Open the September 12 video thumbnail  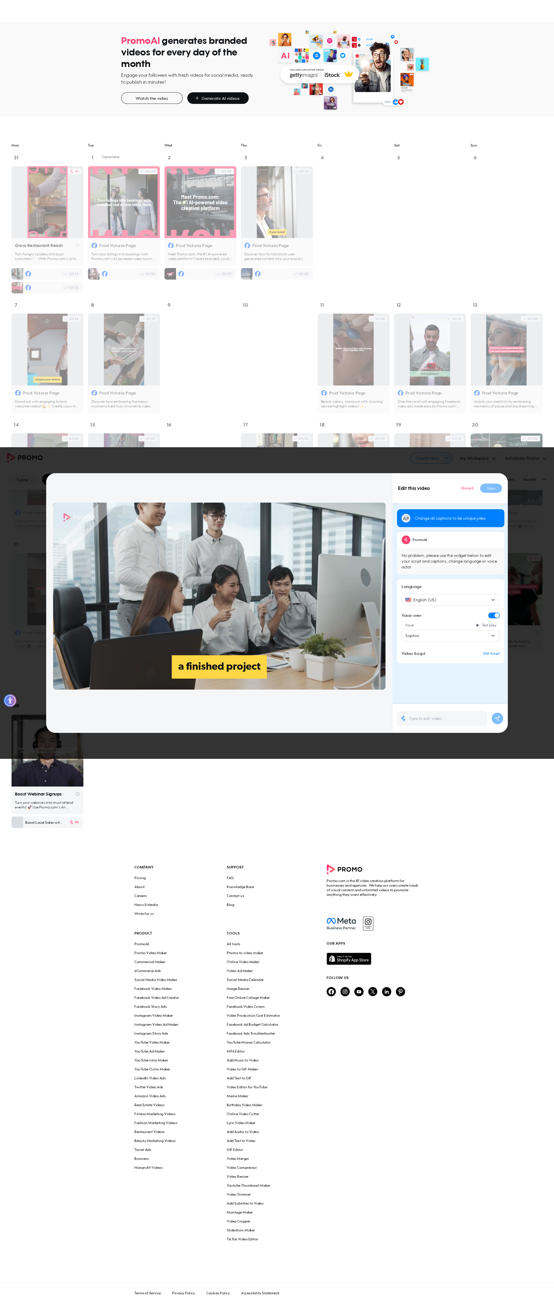tap(430, 349)
